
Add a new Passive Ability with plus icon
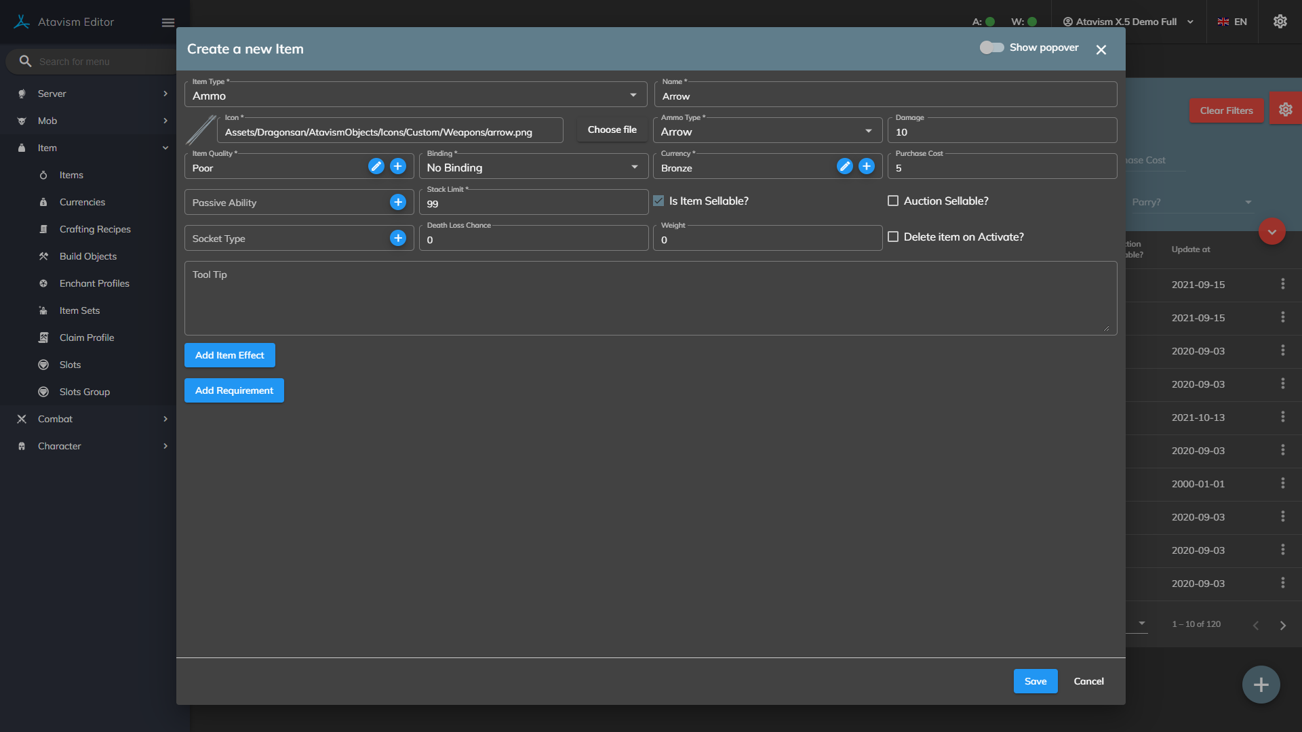coord(398,202)
